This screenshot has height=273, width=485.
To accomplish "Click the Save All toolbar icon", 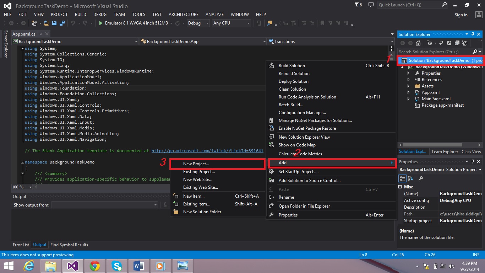I will 62,23.
